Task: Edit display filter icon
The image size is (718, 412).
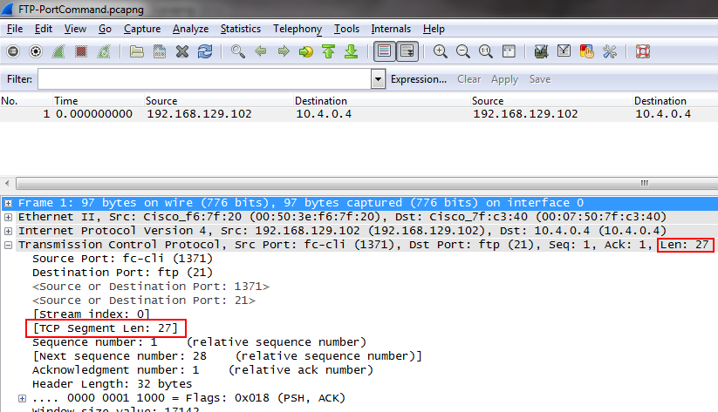Action: click(x=564, y=51)
